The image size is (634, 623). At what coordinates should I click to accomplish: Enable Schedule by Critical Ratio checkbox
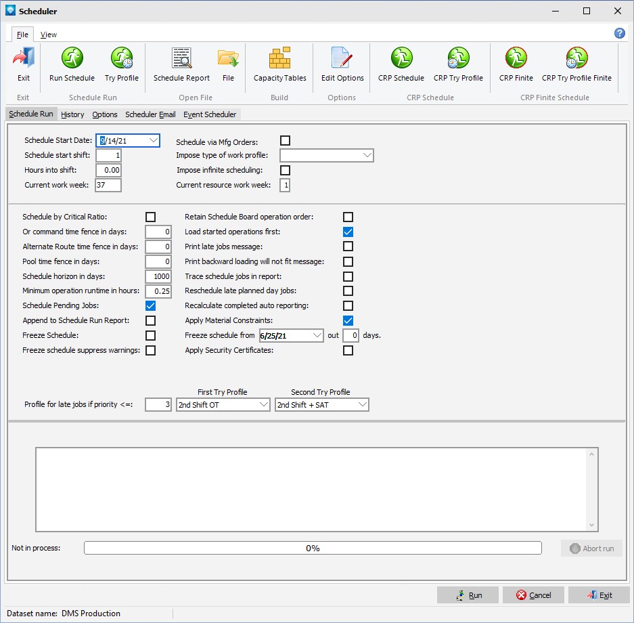[x=150, y=217]
